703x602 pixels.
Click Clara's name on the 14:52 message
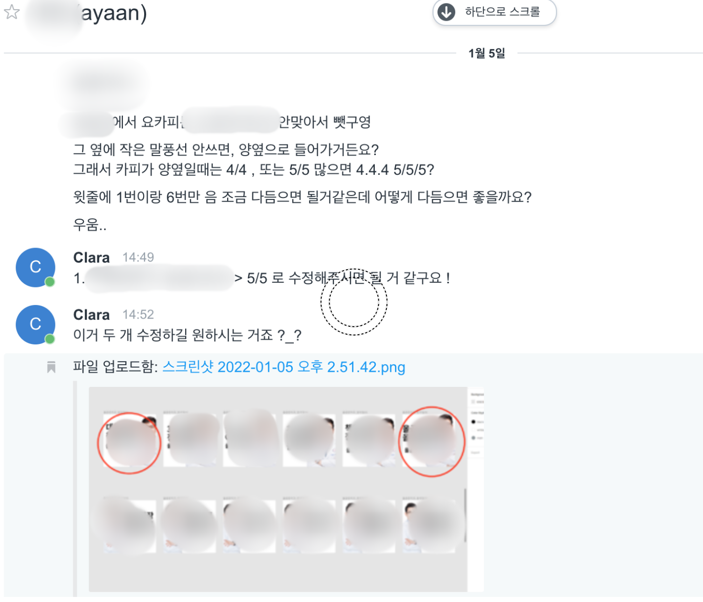click(92, 315)
